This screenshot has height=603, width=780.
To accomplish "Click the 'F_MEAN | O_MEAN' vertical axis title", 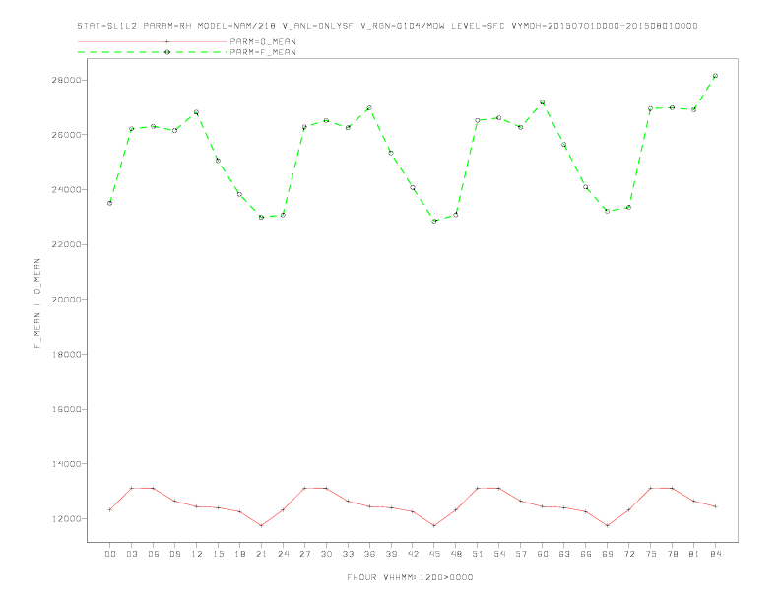I will (37, 303).
